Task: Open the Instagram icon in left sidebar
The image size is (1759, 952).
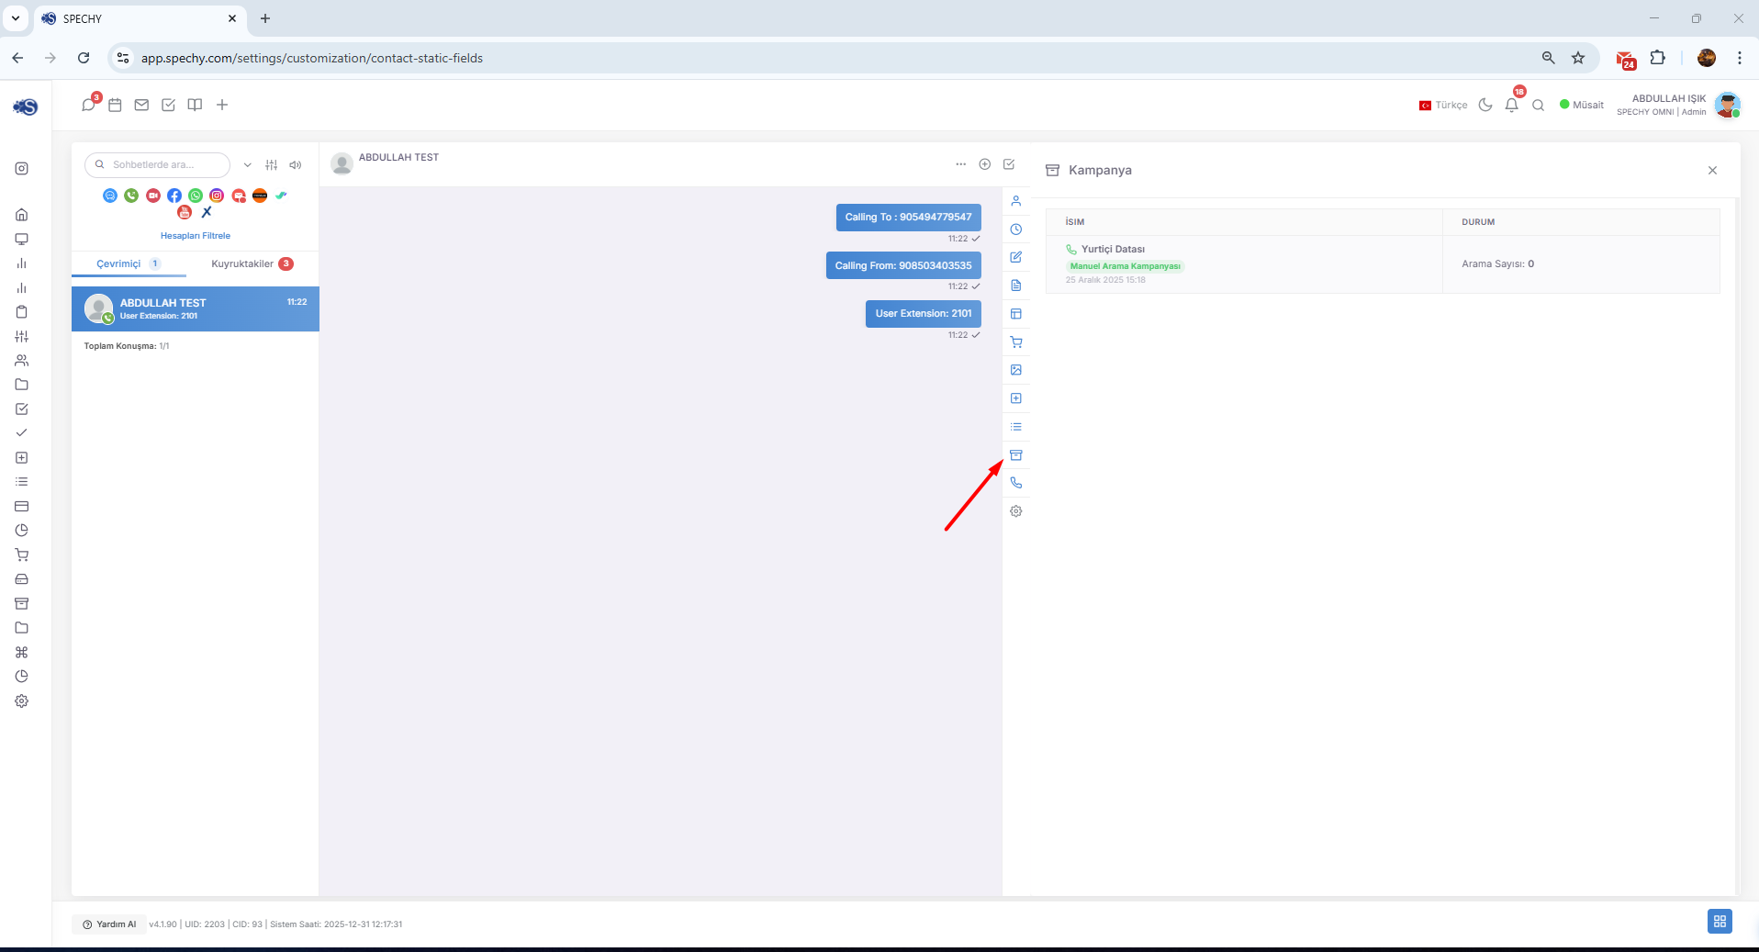Action: 22,168
